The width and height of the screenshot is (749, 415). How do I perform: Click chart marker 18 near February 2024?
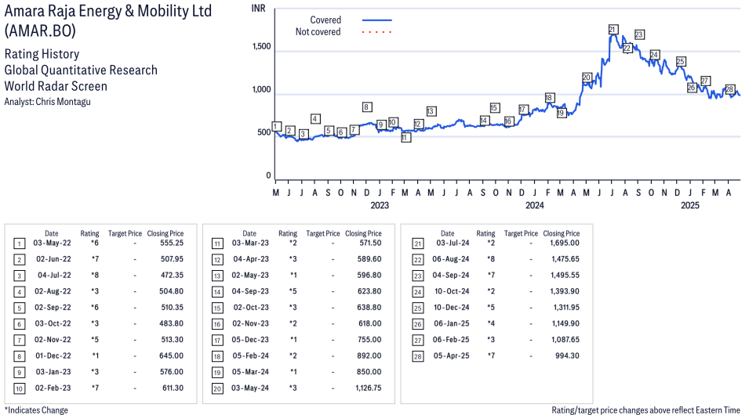(549, 98)
